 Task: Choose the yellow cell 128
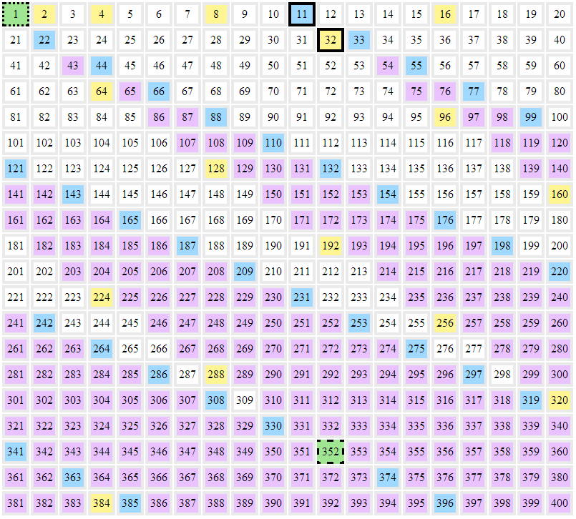click(216, 169)
